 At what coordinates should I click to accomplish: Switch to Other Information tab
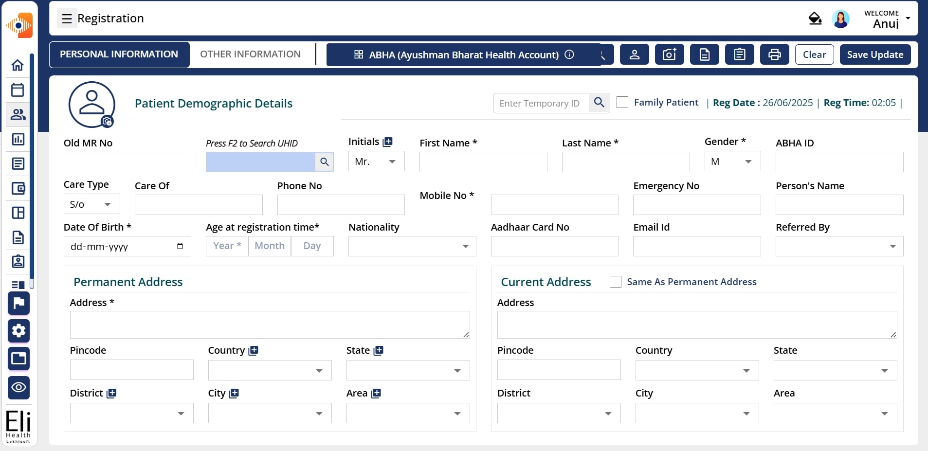[250, 54]
